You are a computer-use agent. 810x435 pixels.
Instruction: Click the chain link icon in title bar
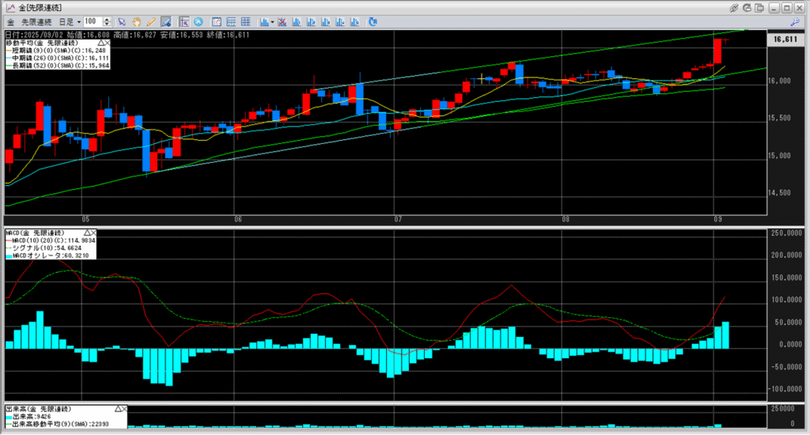(734, 7)
